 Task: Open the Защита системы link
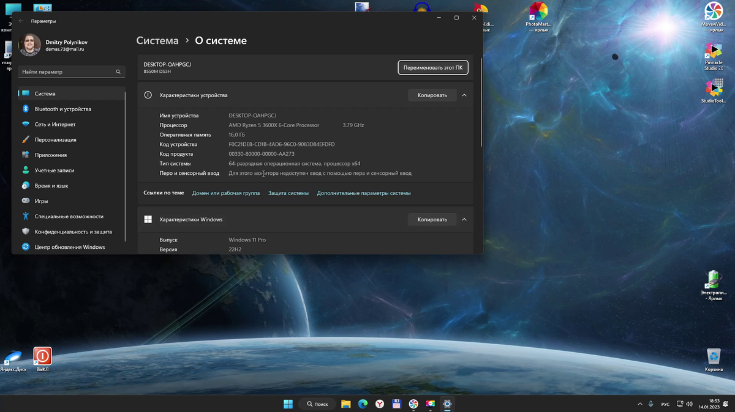click(x=288, y=193)
